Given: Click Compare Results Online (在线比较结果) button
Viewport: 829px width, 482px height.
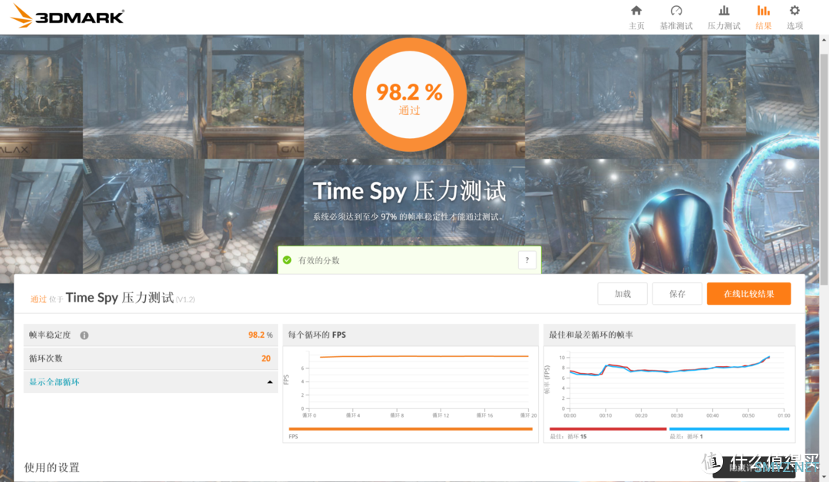Looking at the screenshot, I should click(x=748, y=294).
